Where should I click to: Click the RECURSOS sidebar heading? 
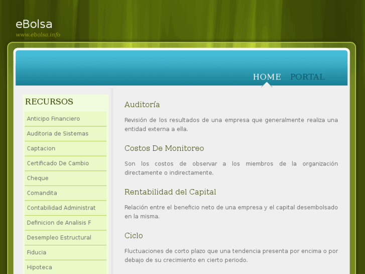(49, 102)
